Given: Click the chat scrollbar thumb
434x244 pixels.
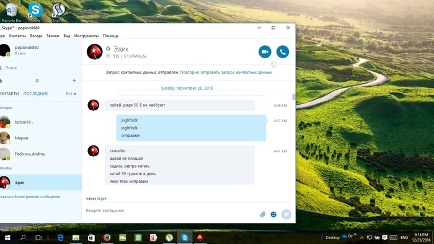Looking at the screenshot, I should coord(293,97).
